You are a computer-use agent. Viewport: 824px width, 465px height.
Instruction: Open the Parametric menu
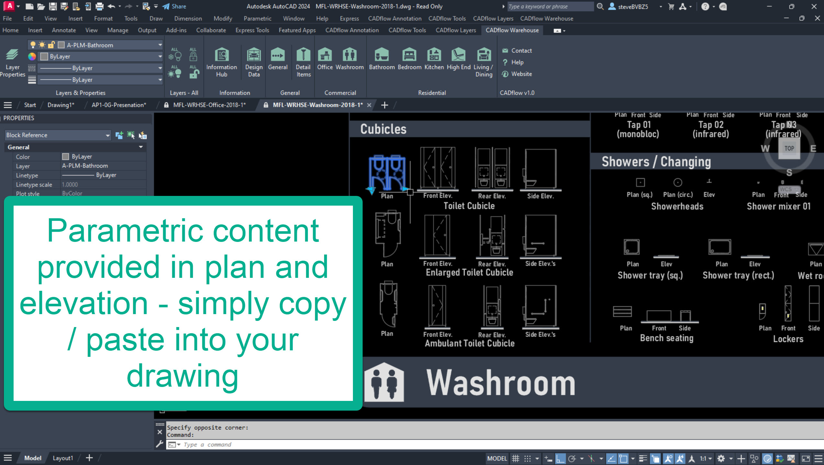tap(257, 18)
